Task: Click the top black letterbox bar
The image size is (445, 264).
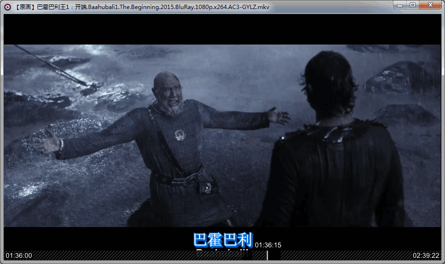Action: tap(222, 29)
